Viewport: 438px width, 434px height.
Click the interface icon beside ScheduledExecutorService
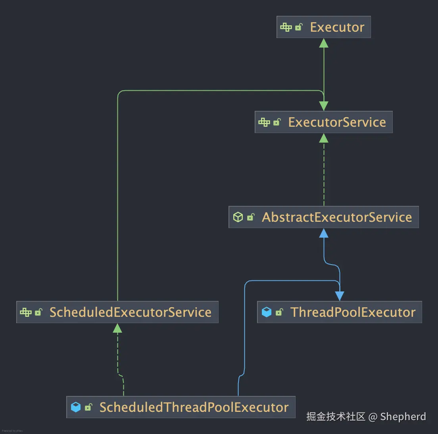click(25, 312)
